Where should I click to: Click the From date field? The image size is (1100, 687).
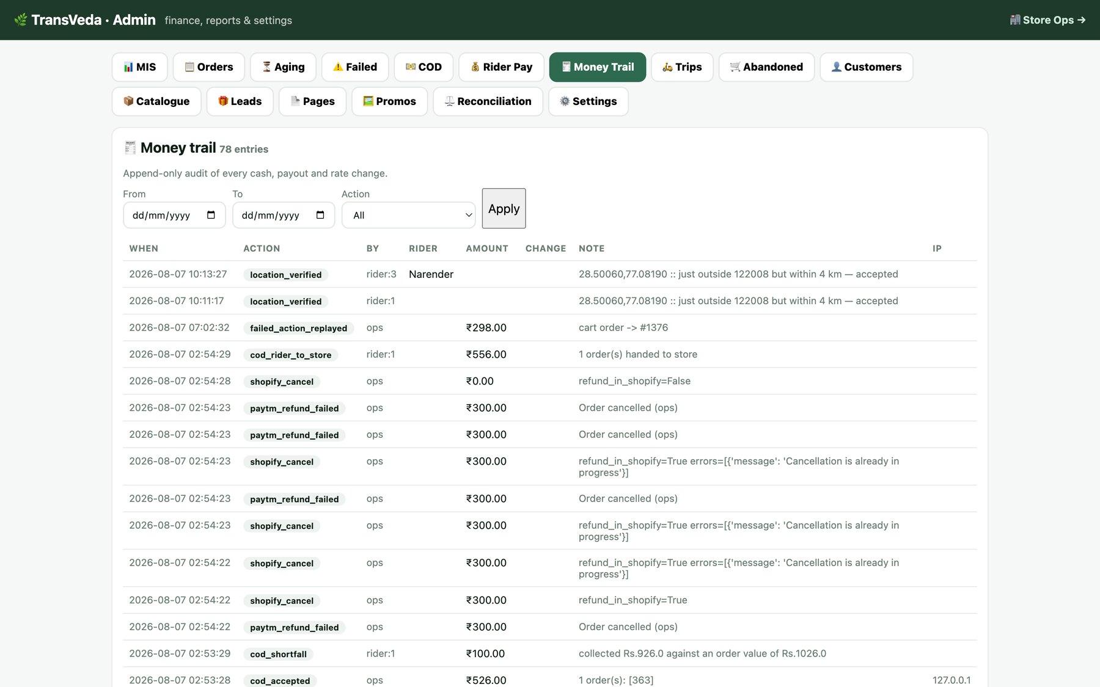[x=174, y=215]
